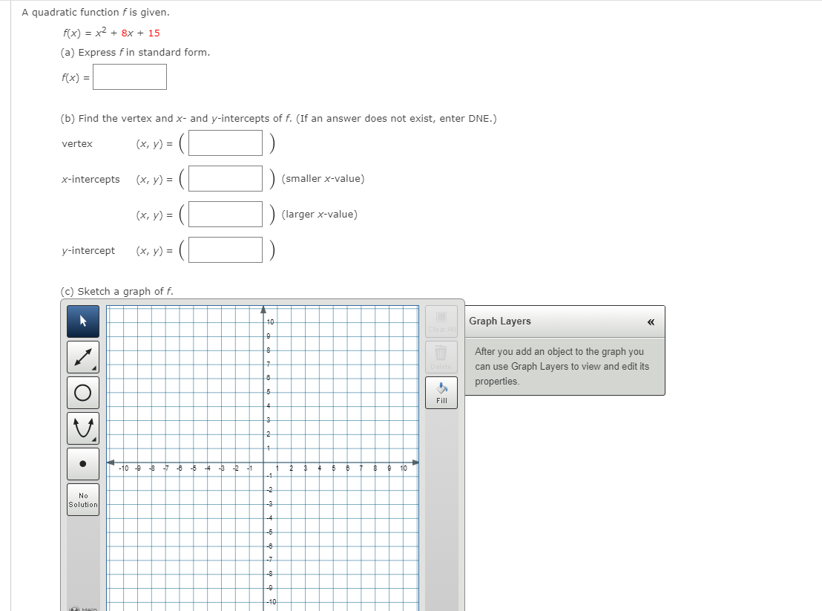Click the Delete trash icon
Viewport: 822px width, 611px height.
(441, 355)
